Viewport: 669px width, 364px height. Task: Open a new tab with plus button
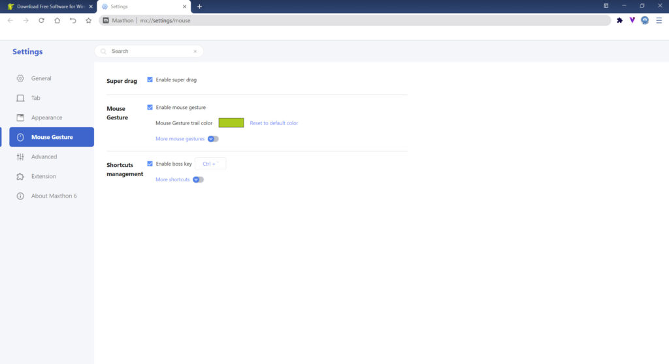click(x=199, y=6)
